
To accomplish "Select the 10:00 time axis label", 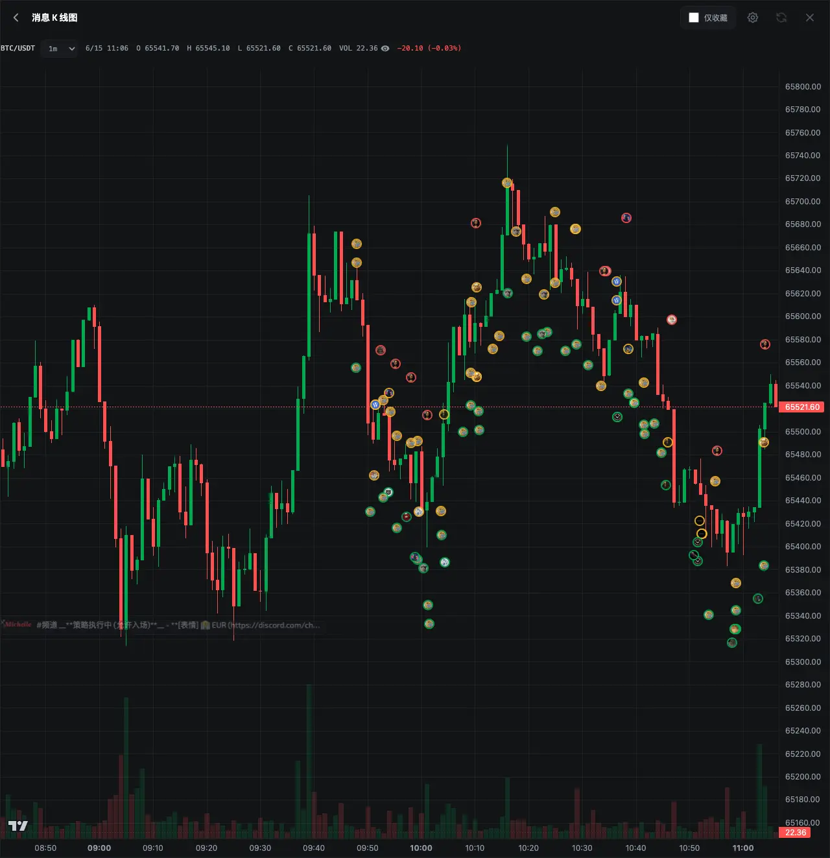I will point(421,848).
